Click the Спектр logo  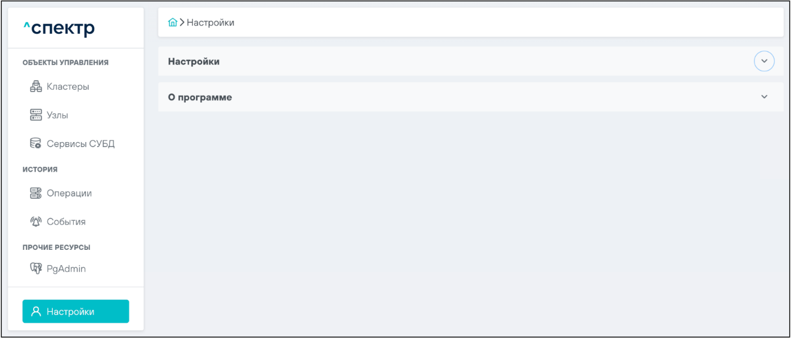(59, 28)
